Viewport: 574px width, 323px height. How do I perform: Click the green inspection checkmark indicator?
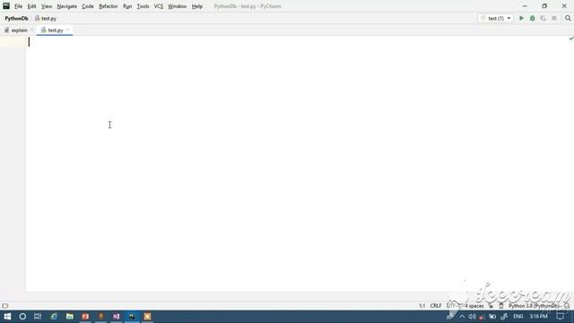point(570,39)
